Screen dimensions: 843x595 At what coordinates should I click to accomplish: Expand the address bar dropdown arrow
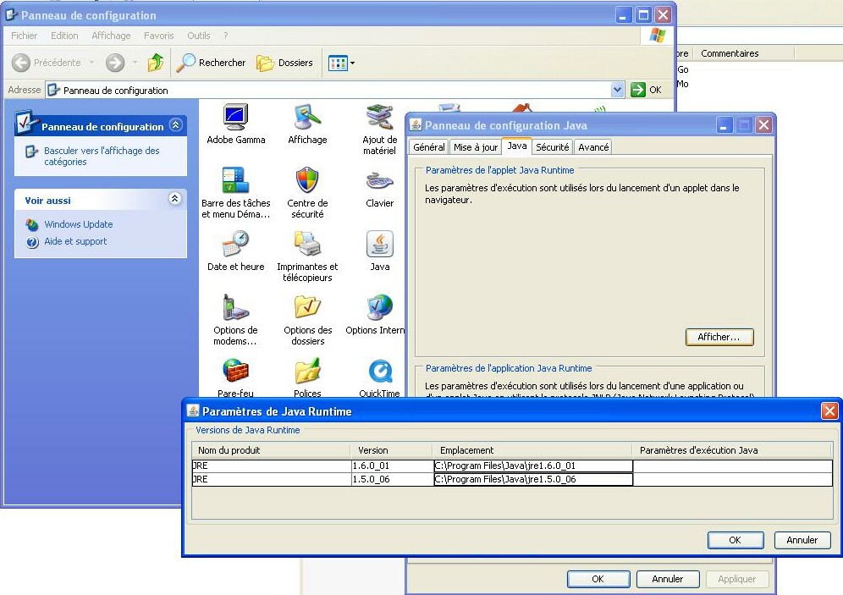[x=617, y=90]
